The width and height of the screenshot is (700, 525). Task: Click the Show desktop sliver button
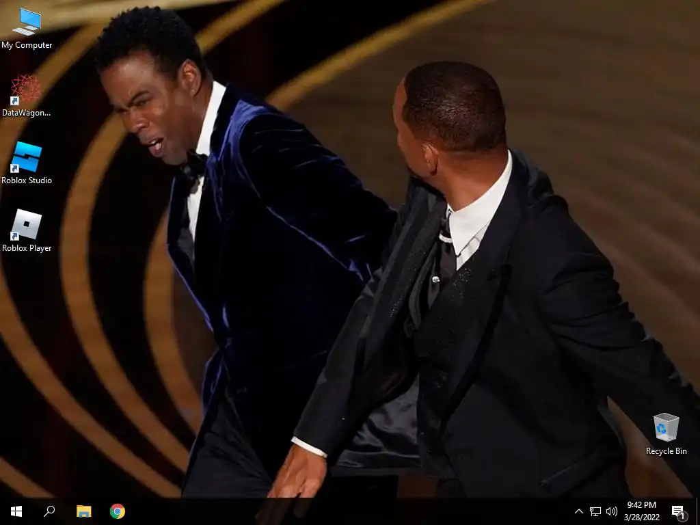(698, 511)
